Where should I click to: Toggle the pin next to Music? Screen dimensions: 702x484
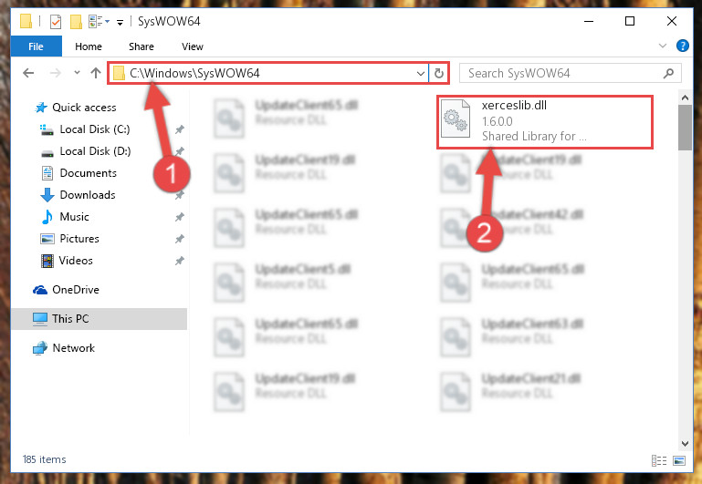179,217
